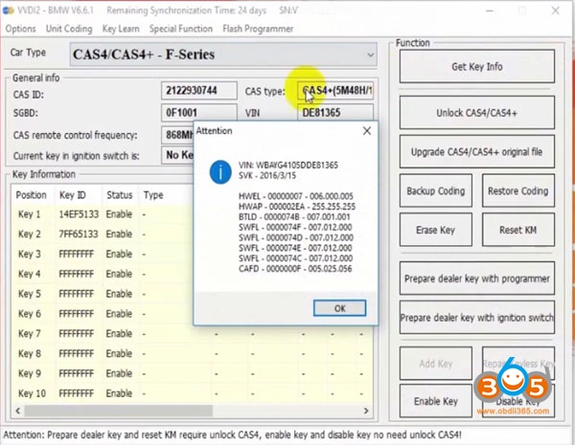Click the Get Key Info button

tap(476, 66)
